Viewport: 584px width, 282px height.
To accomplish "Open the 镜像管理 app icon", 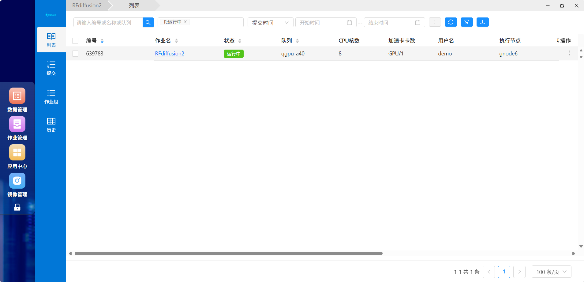I will (17, 181).
